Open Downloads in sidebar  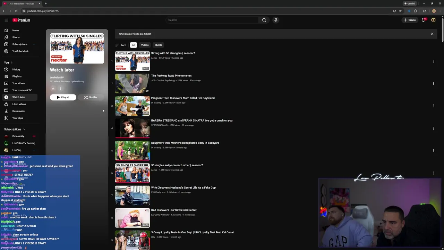(x=19, y=111)
